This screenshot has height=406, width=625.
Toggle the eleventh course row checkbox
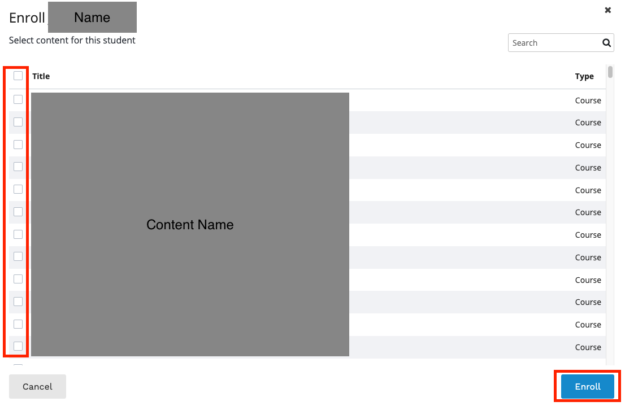(18, 324)
